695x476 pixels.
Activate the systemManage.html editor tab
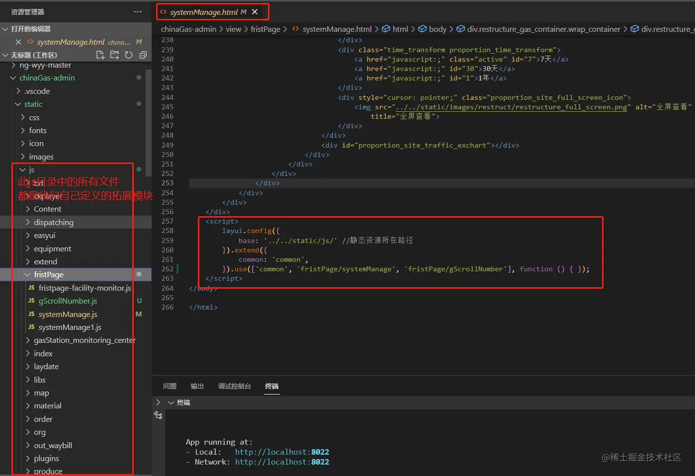click(204, 12)
